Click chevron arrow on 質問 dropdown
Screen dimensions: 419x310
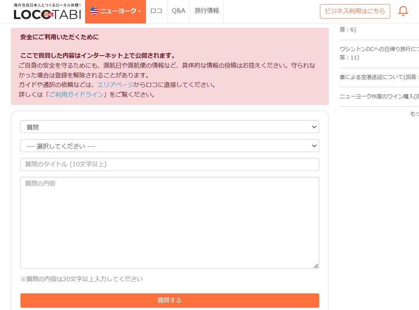[314, 127]
